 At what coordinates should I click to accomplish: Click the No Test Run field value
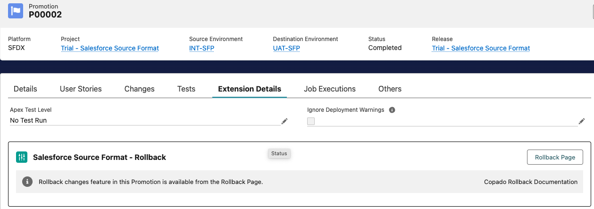click(28, 120)
